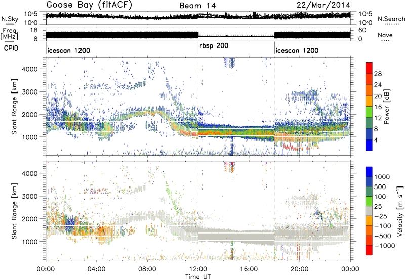Select the "Freq. [MHz]" axis label

click(x=9, y=34)
